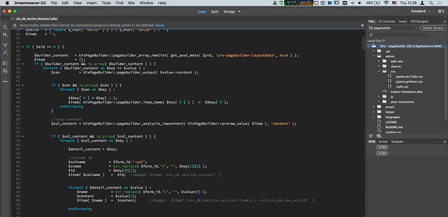Open the Assets tab
The image size is (448, 217).
click(383, 141)
